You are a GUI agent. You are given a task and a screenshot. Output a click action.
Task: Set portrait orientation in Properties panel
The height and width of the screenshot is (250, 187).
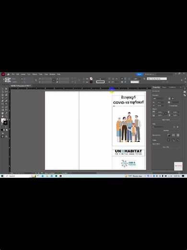169,99
